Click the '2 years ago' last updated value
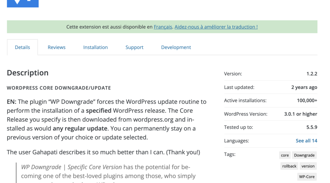This screenshot has height=183, width=330. coord(304,87)
